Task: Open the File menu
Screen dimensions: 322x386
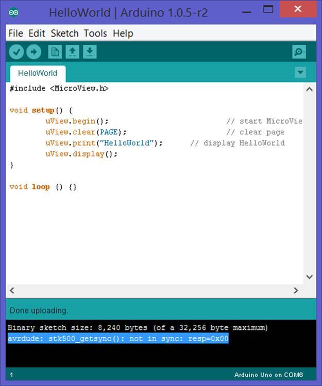Action: click(16, 33)
